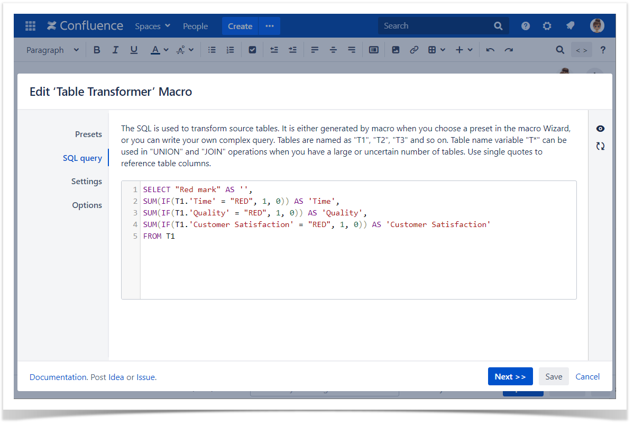Open the Settings tab in macro
634x425 pixels.
click(x=87, y=181)
